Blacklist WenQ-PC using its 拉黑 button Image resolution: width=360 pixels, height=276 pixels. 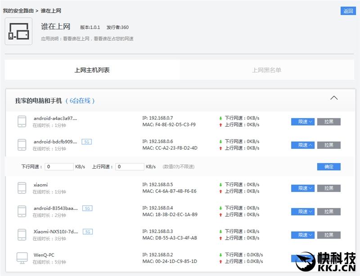tap(328, 258)
